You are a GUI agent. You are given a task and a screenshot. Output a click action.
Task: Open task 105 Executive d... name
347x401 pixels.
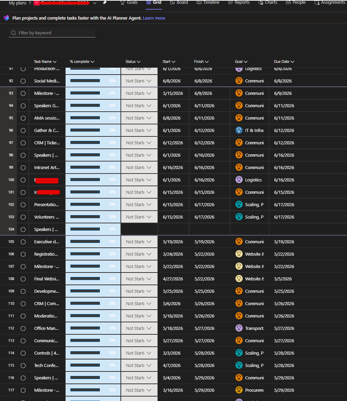tap(47, 242)
